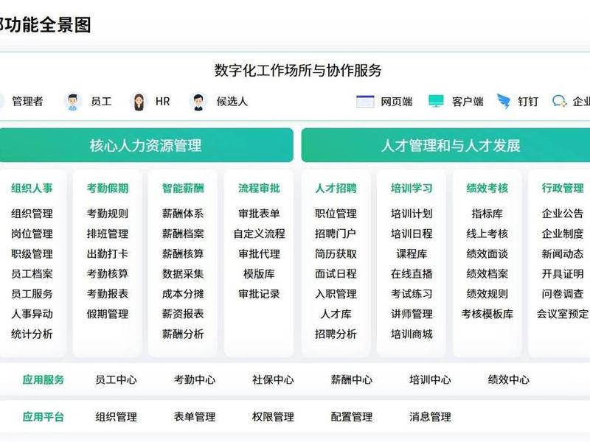Select 自定义流程 entry
This screenshot has height=442, width=590.
point(259,234)
